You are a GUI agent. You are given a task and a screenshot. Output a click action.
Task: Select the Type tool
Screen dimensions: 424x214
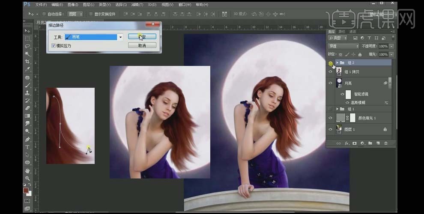(x=27, y=147)
